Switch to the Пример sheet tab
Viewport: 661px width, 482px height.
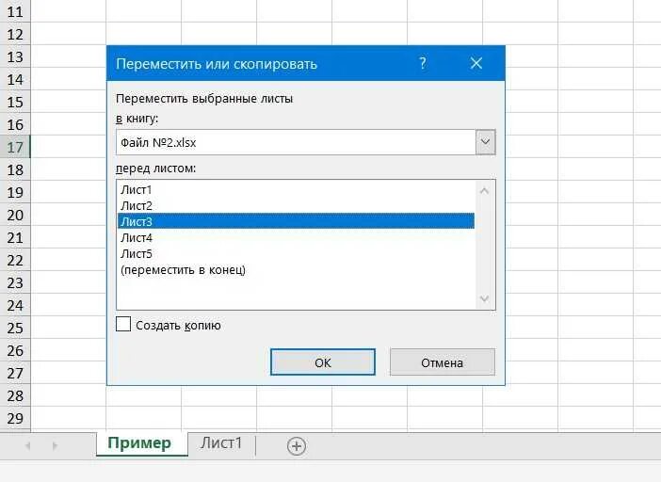tap(139, 443)
